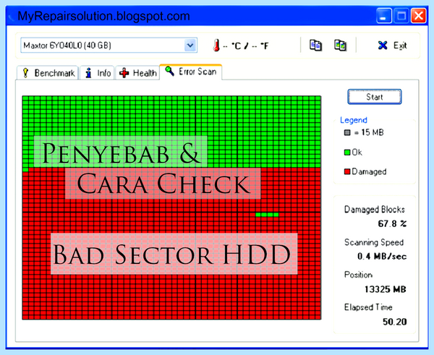Click the magnifier icon on Error Scan tab
Viewport: 434px width, 355px height.
pyautogui.click(x=169, y=71)
